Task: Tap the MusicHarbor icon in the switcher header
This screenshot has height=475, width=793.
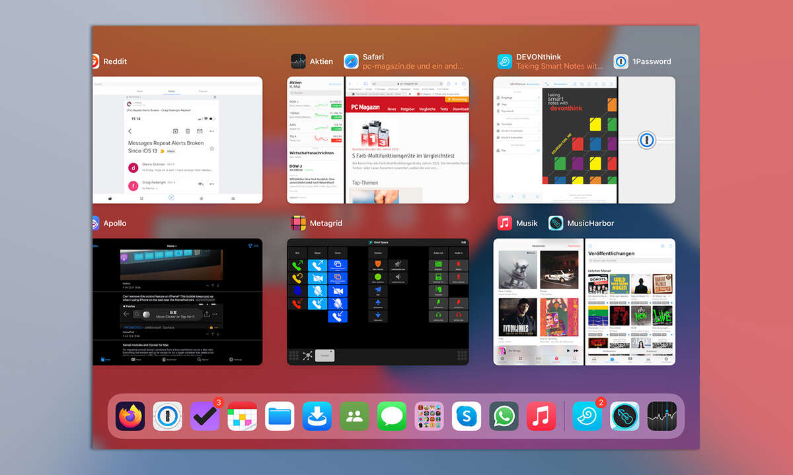Action: [x=556, y=223]
